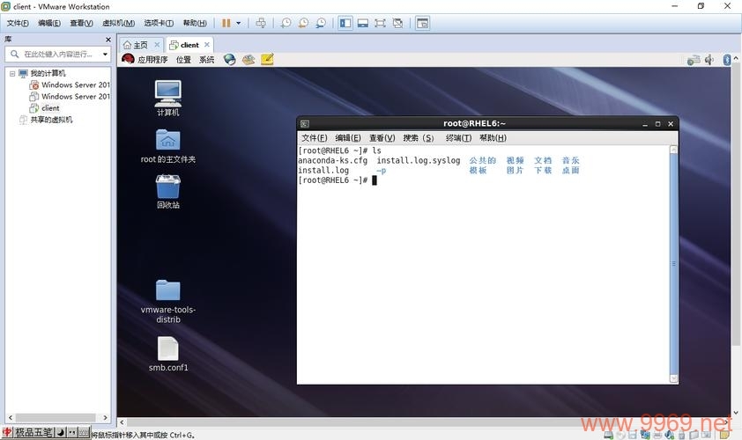
Task: Click terminal scrollbar down arrow
Action: 674,378
